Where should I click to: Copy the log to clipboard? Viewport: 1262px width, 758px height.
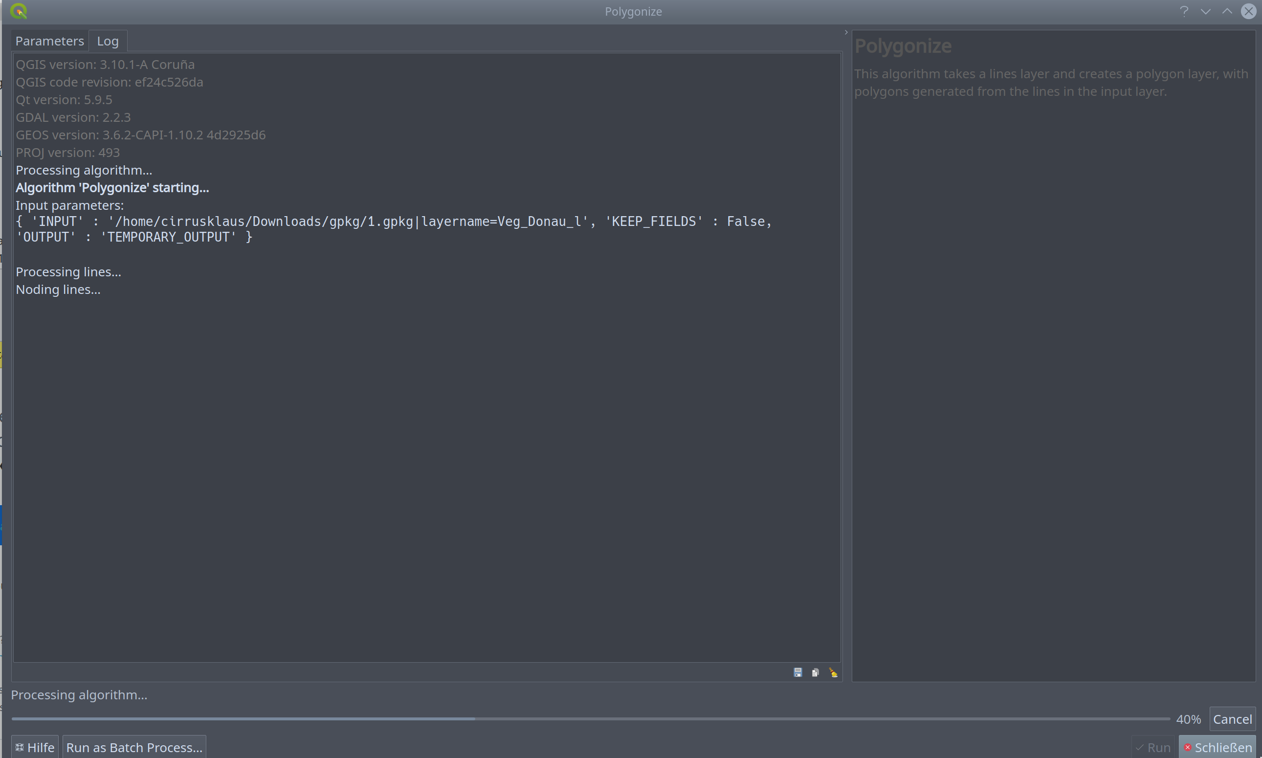point(815,672)
